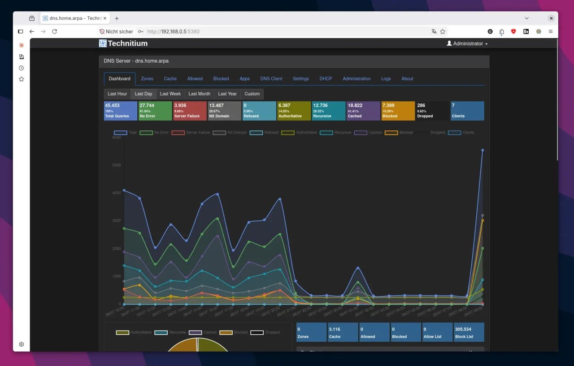Screen dimensions: 574x366
Task: Click the red shield extension icon
Action: point(513,31)
